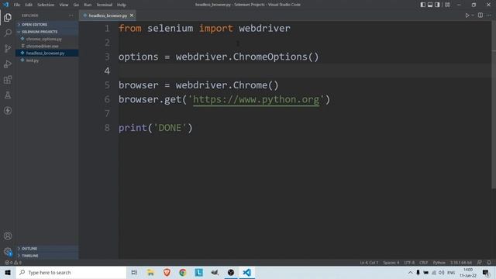Click line number 4 in gutter
Image resolution: width=496 pixels, height=279 pixels.
[107, 71]
